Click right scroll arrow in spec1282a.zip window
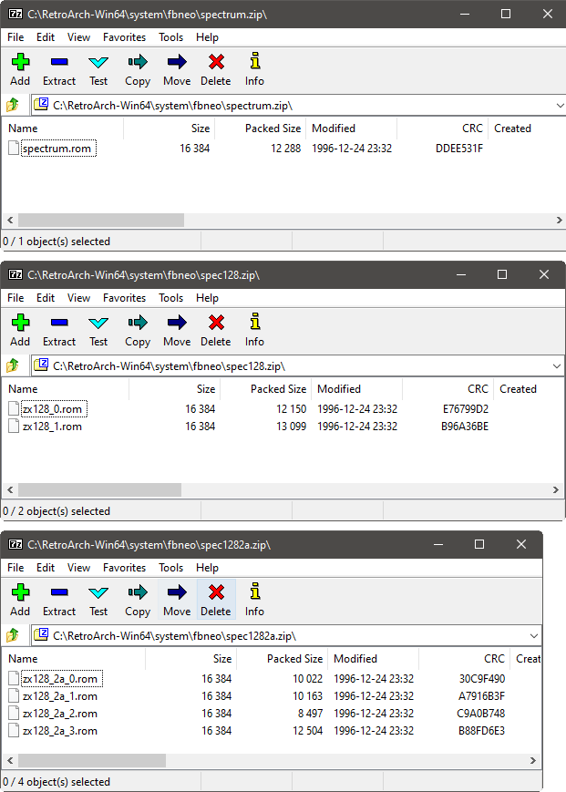 532,760
